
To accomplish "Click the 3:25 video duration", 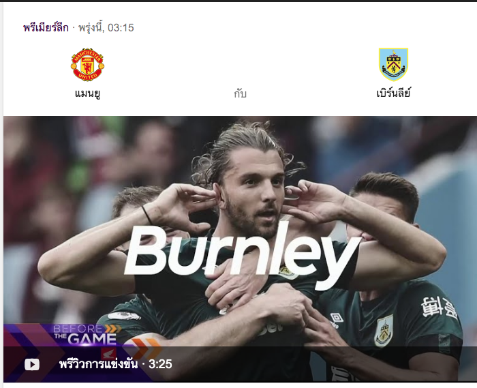I will [x=160, y=364].
